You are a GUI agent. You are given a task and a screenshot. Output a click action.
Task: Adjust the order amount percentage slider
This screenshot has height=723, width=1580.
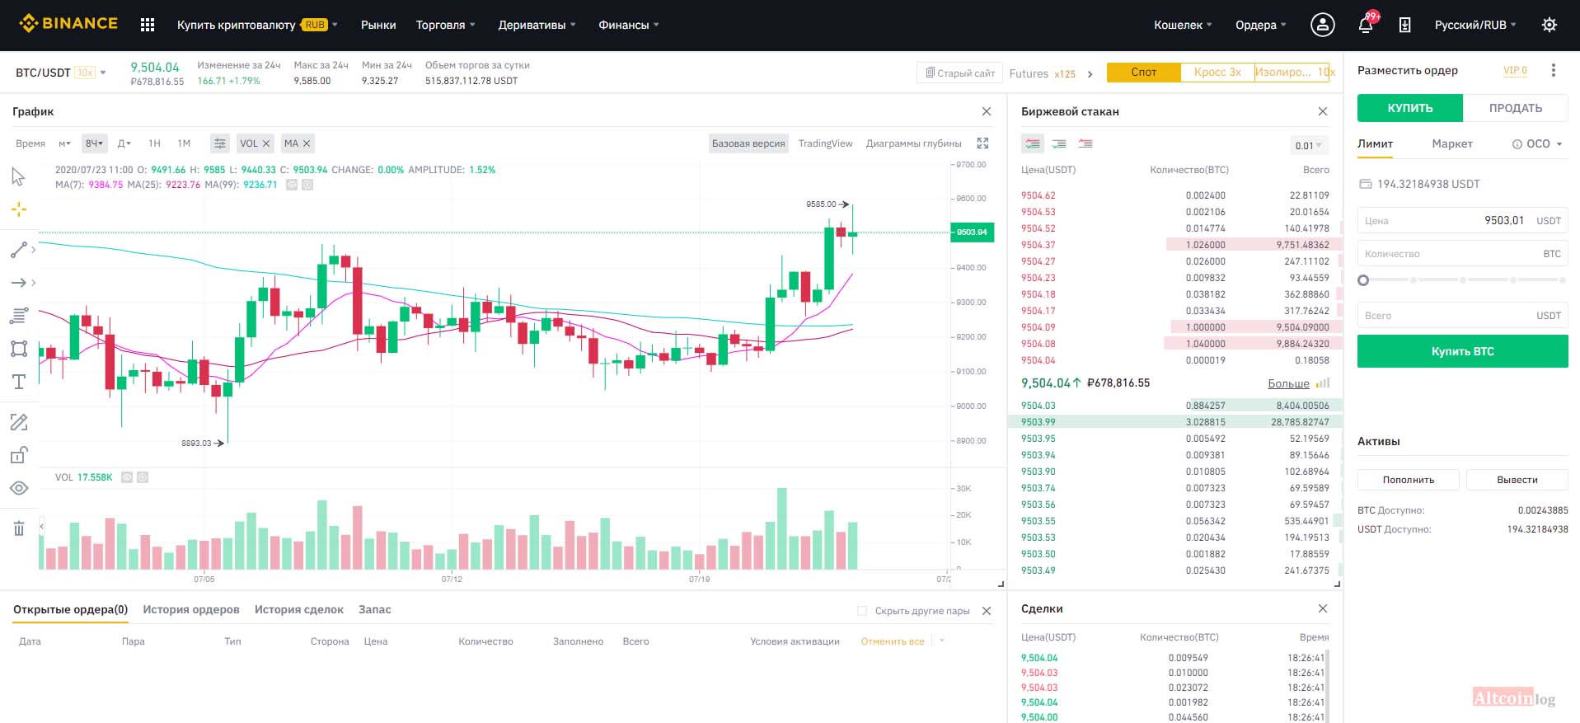pyautogui.click(x=1463, y=280)
